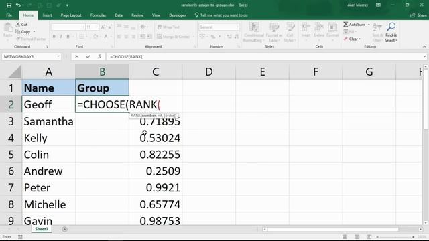Click the Paste clipboard icon
Viewport: 429px width, 241px height.
[x=8, y=28]
